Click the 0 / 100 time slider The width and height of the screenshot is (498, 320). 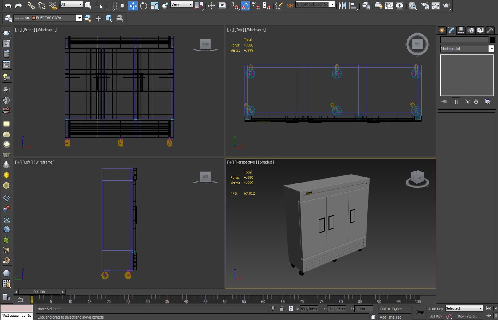click(39, 292)
